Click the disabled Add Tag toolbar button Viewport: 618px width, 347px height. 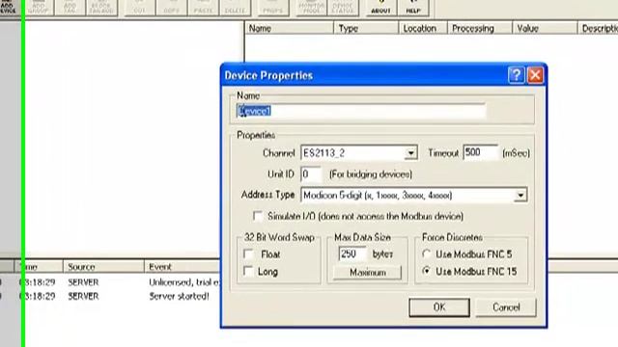point(70,8)
